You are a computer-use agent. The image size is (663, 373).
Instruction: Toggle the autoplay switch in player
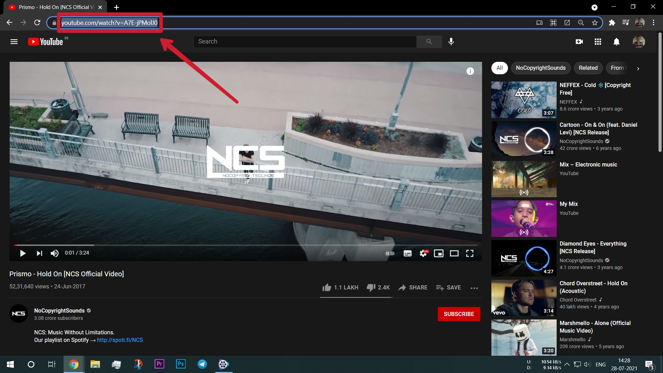click(x=390, y=253)
